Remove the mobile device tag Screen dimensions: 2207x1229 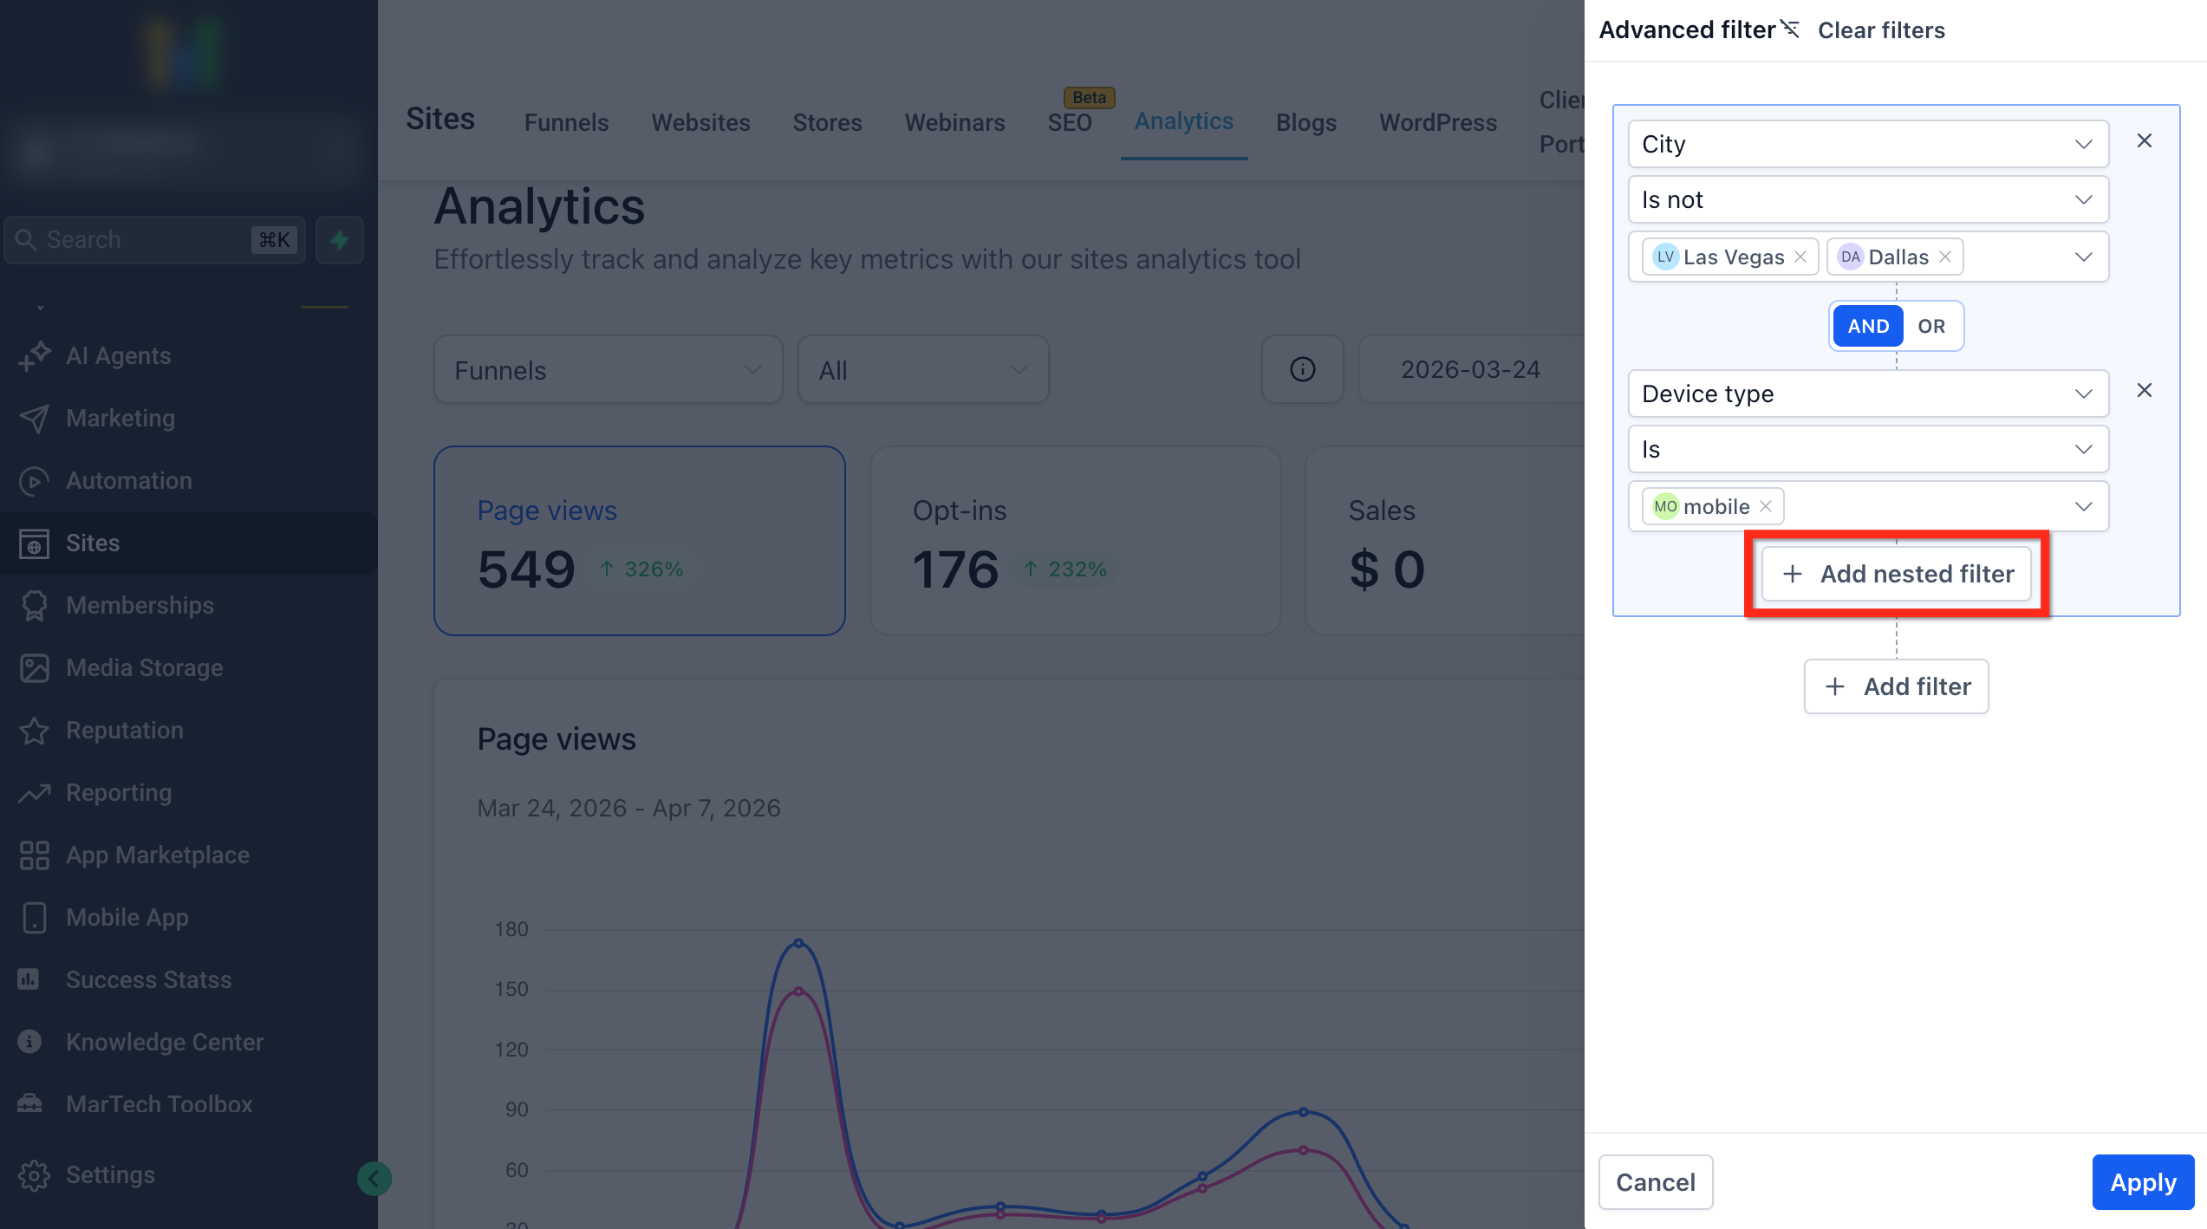coord(1766,507)
